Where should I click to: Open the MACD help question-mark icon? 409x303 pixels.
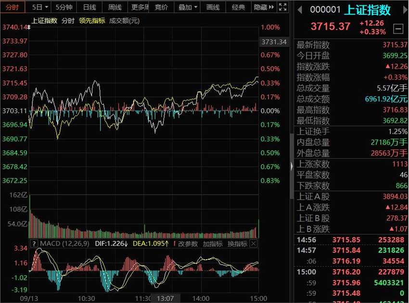(x=34, y=244)
